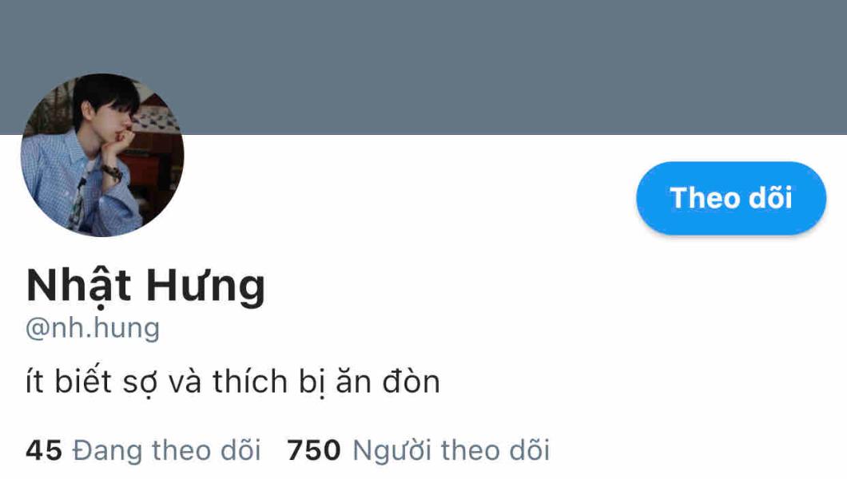Click thích bị ăn đòn bio phrase
Image resolution: width=847 pixels, height=479 pixels.
(326, 382)
